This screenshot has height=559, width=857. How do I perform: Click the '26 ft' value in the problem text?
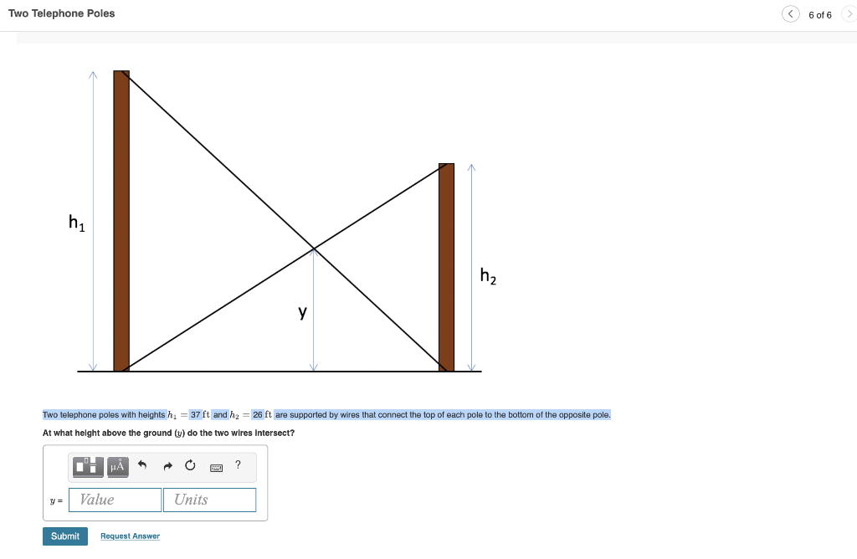pos(262,415)
